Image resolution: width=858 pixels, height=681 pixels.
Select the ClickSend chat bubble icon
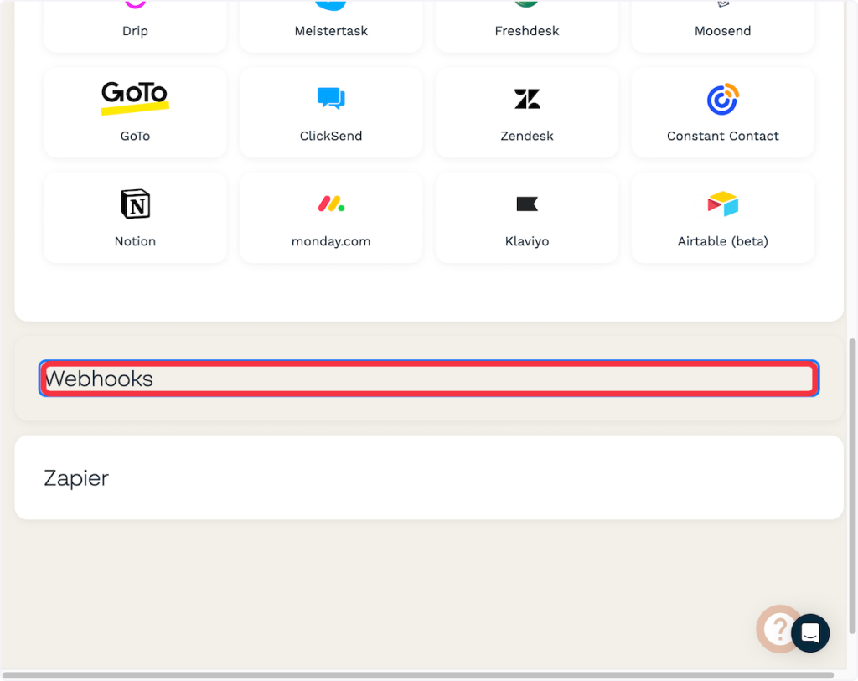pyautogui.click(x=331, y=99)
